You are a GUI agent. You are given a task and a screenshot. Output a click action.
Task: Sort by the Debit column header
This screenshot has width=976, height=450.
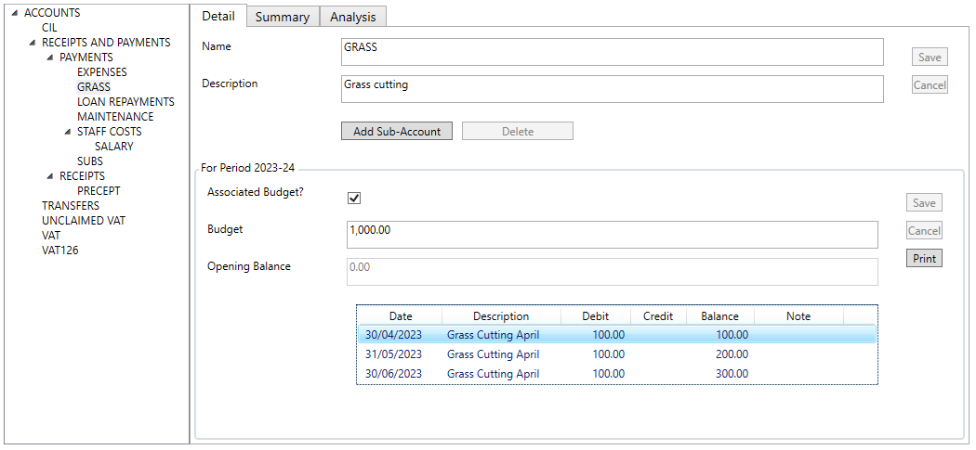596,316
